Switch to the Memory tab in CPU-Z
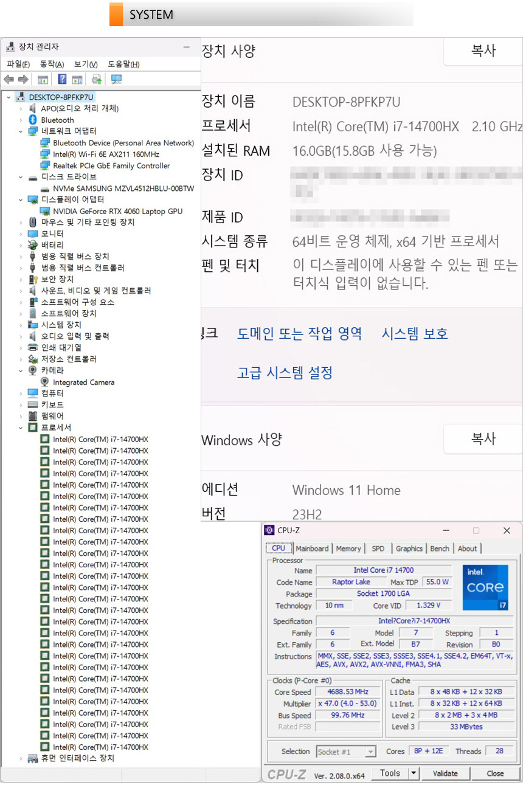 pos(348,548)
